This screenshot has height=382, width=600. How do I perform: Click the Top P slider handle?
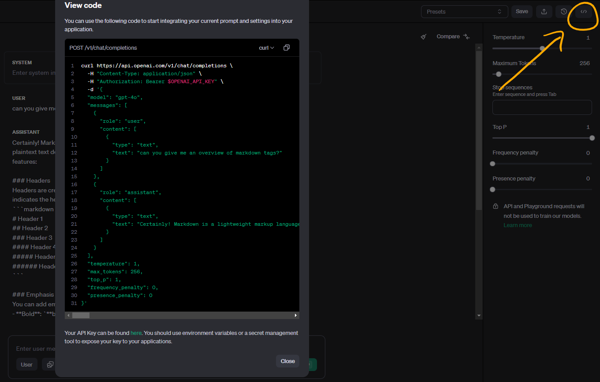592,138
